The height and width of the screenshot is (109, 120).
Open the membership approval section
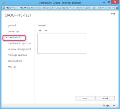20,43
